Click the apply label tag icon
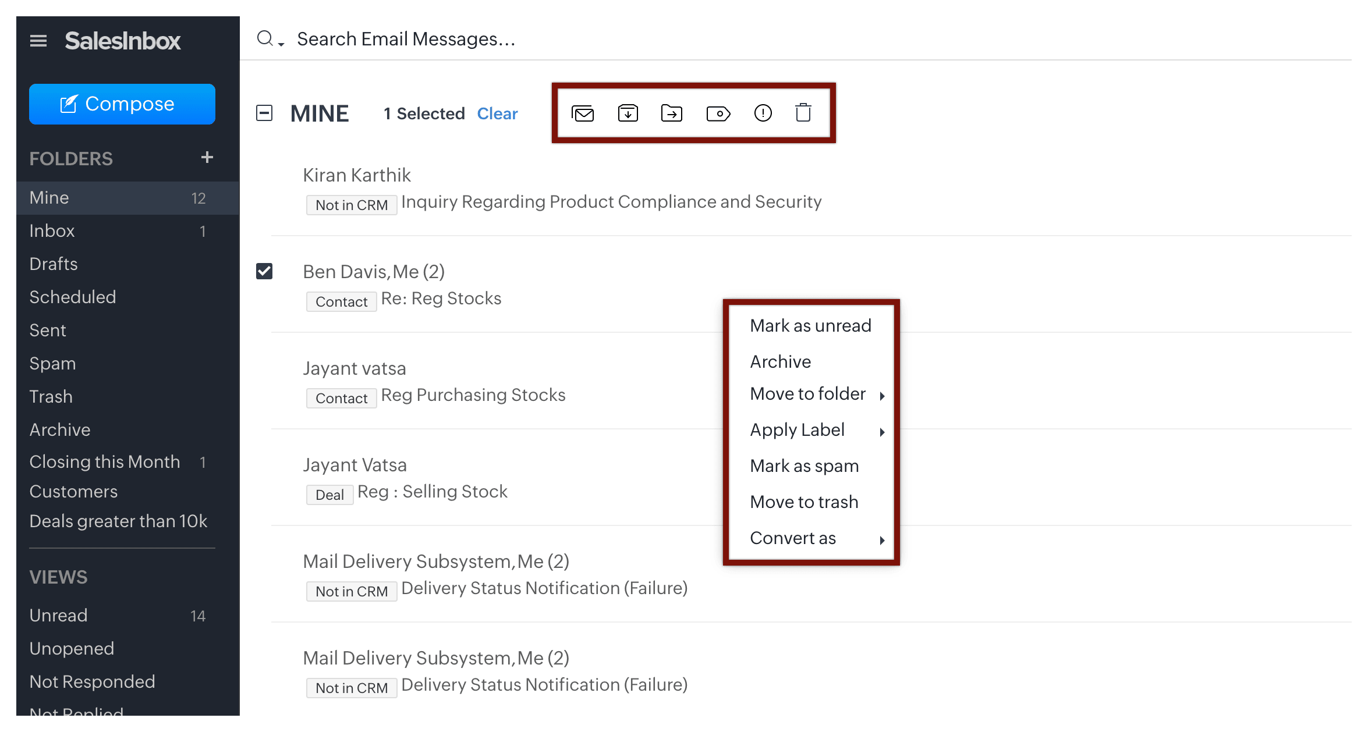 [x=718, y=113]
